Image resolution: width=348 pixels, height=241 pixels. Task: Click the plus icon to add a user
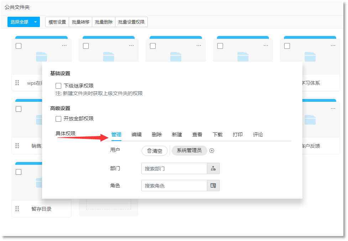click(212, 151)
